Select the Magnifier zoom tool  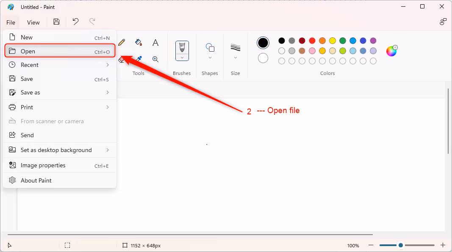click(155, 59)
